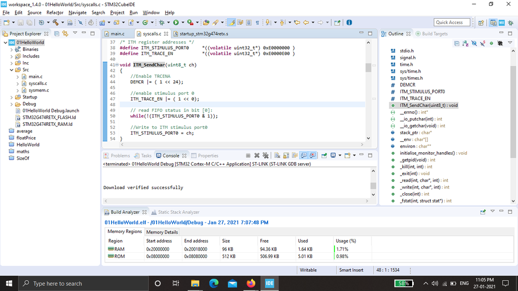Switch to the Problems tab
518x291 pixels.
(120, 156)
